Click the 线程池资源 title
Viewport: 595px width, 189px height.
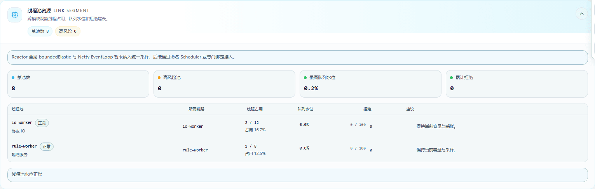39,11
